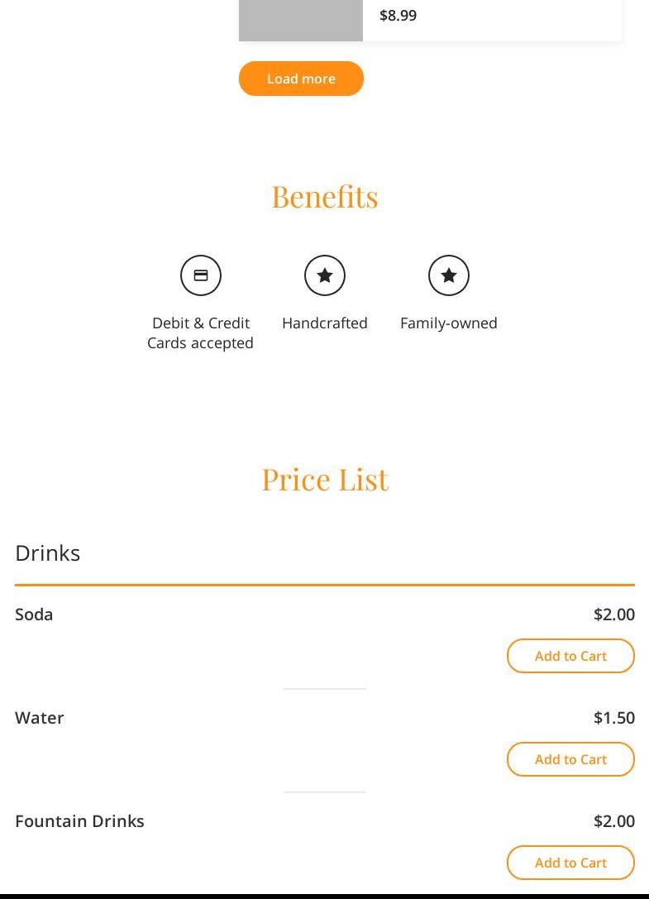Add Soda to the cart
The height and width of the screenshot is (899, 649).
(x=570, y=656)
